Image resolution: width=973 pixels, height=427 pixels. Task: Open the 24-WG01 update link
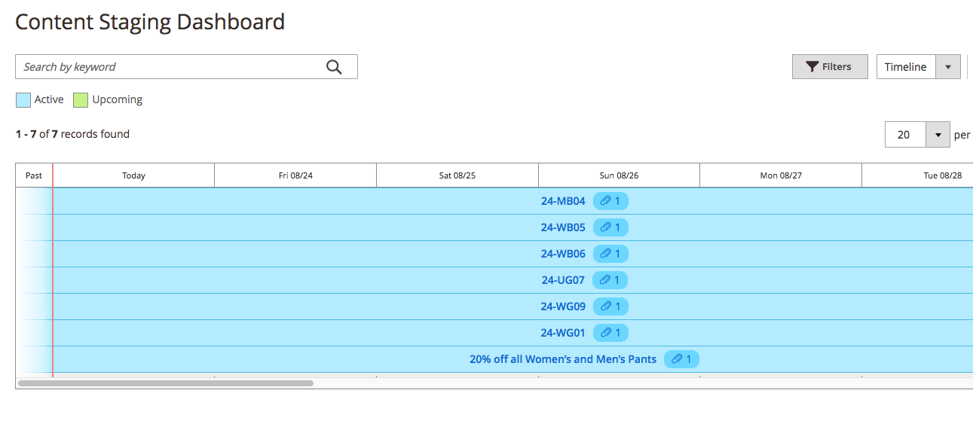click(563, 333)
